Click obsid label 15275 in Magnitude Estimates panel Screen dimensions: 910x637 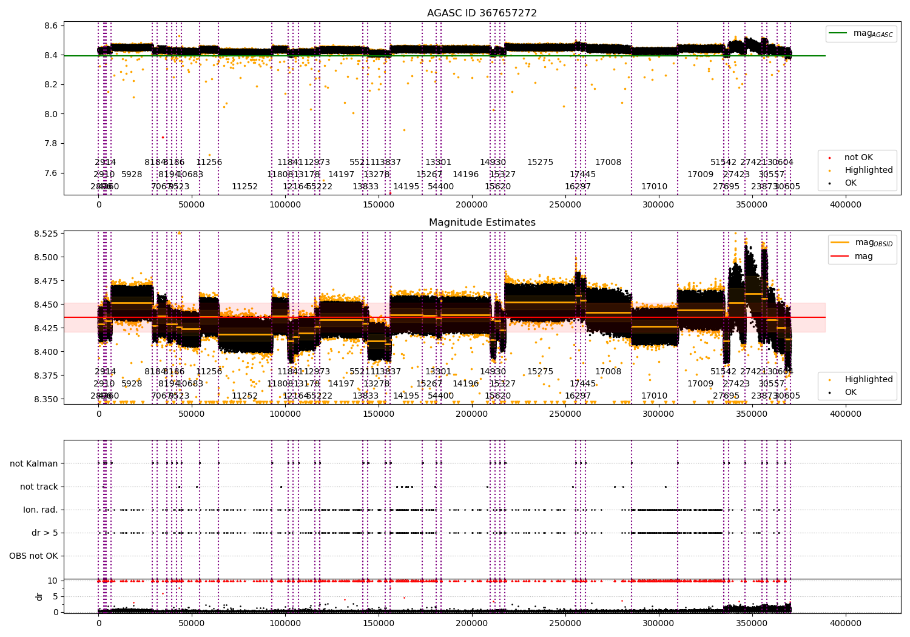coord(541,372)
